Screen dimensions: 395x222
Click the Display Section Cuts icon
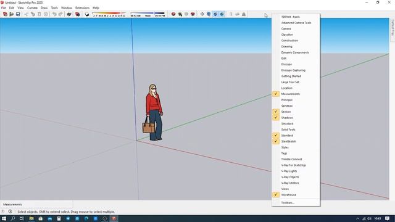click(x=215, y=14)
